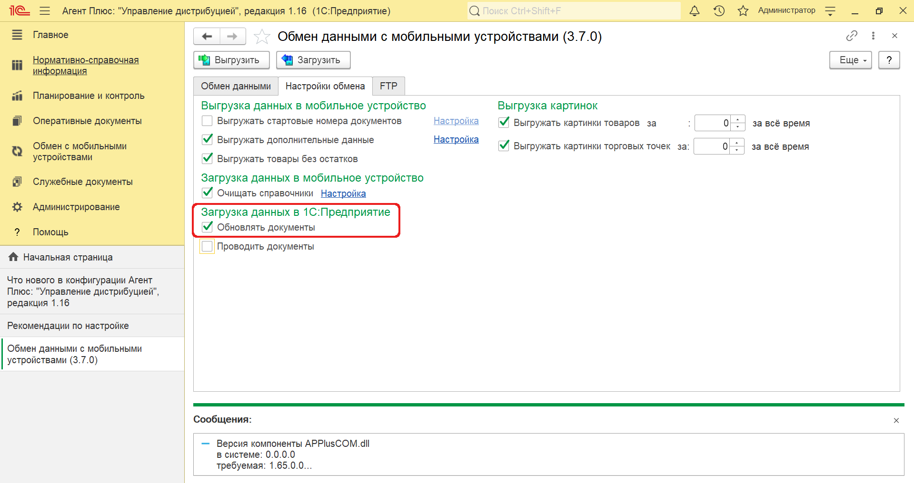This screenshot has height=483, width=914.
Task: Open Нормативно-справочная информация section
Action: (x=86, y=65)
